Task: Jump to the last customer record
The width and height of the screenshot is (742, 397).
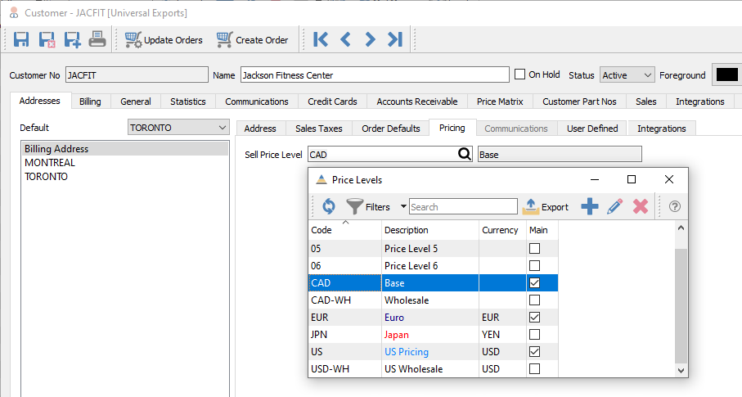Action: coord(394,39)
